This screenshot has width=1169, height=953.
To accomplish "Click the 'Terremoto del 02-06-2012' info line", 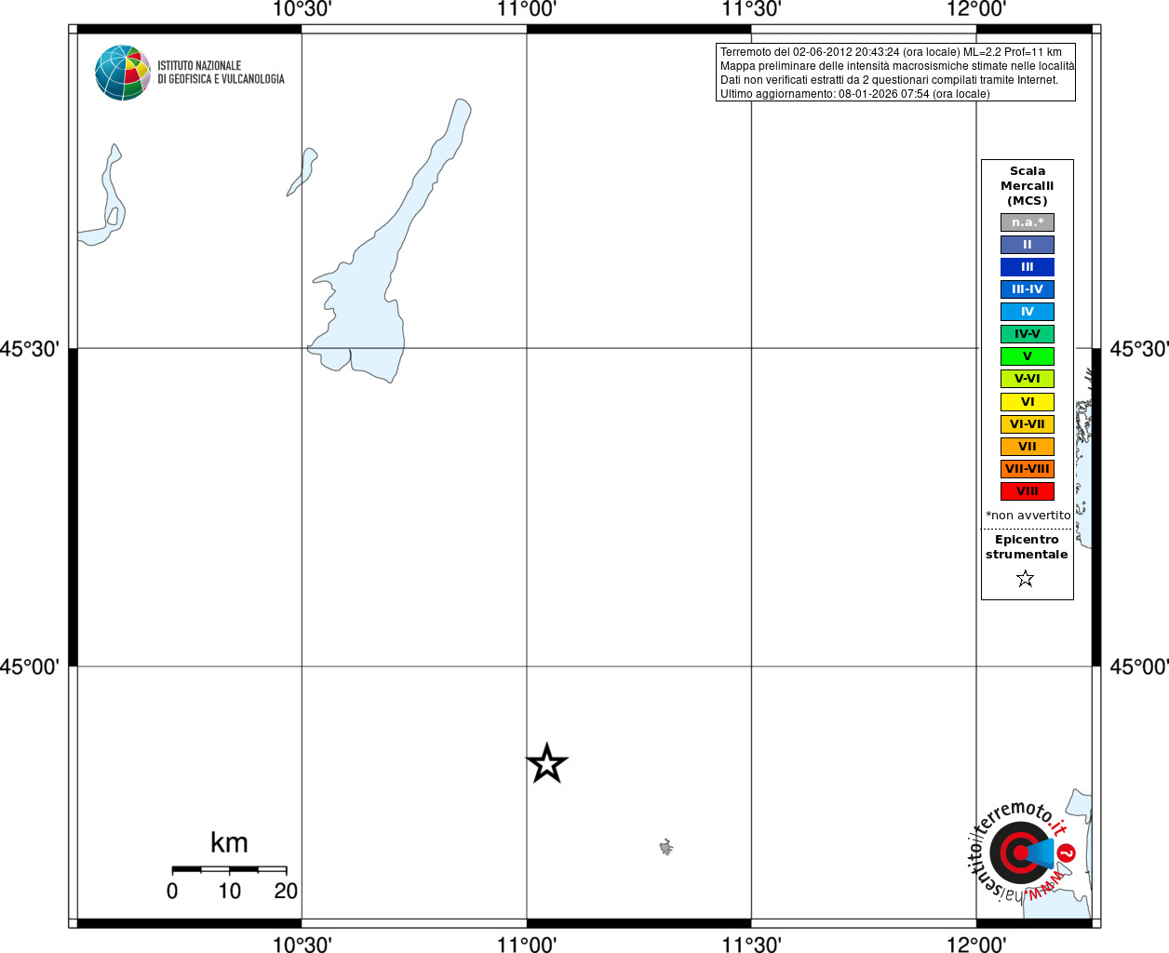I will click(891, 52).
